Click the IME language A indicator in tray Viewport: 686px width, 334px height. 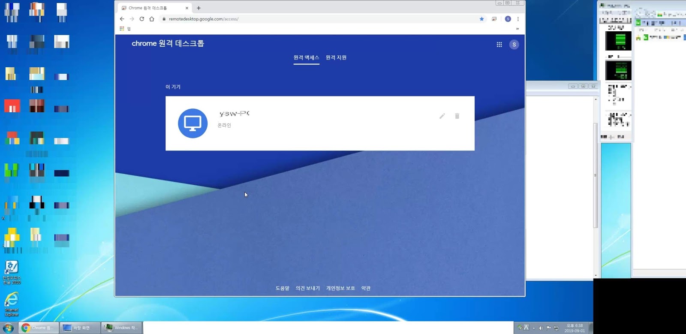click(527, 328)
